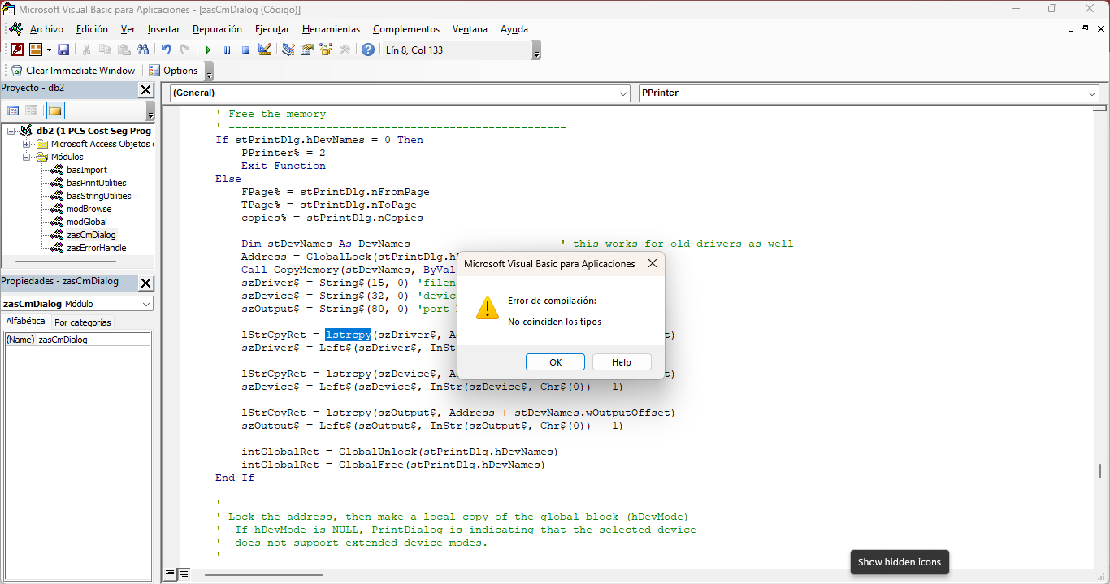Close the Proyecto - db2 panel
This screenshot has height=584, width=1110.
[146, 89]
